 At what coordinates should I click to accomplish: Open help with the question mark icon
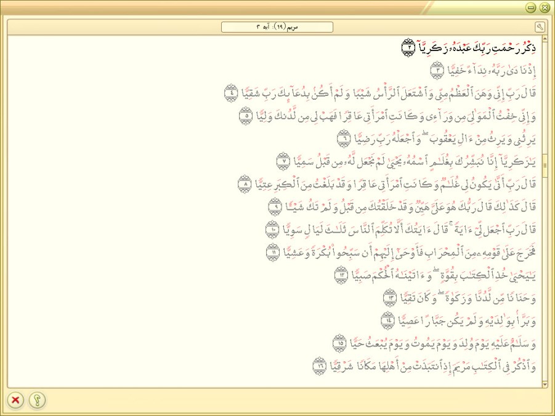(x=37, y=400)
